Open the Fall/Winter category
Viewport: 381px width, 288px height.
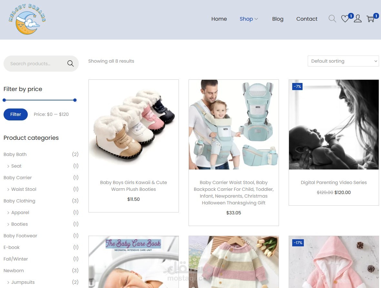tap(15, 259)
